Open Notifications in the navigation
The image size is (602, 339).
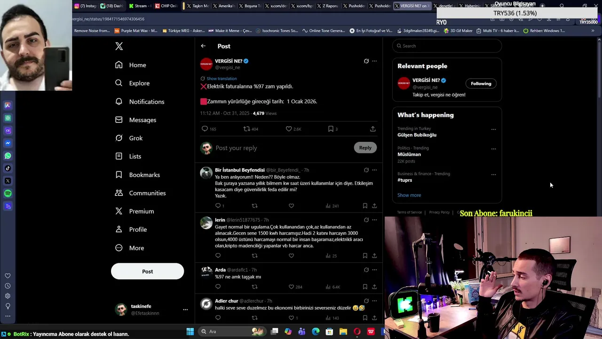point(140,102)
